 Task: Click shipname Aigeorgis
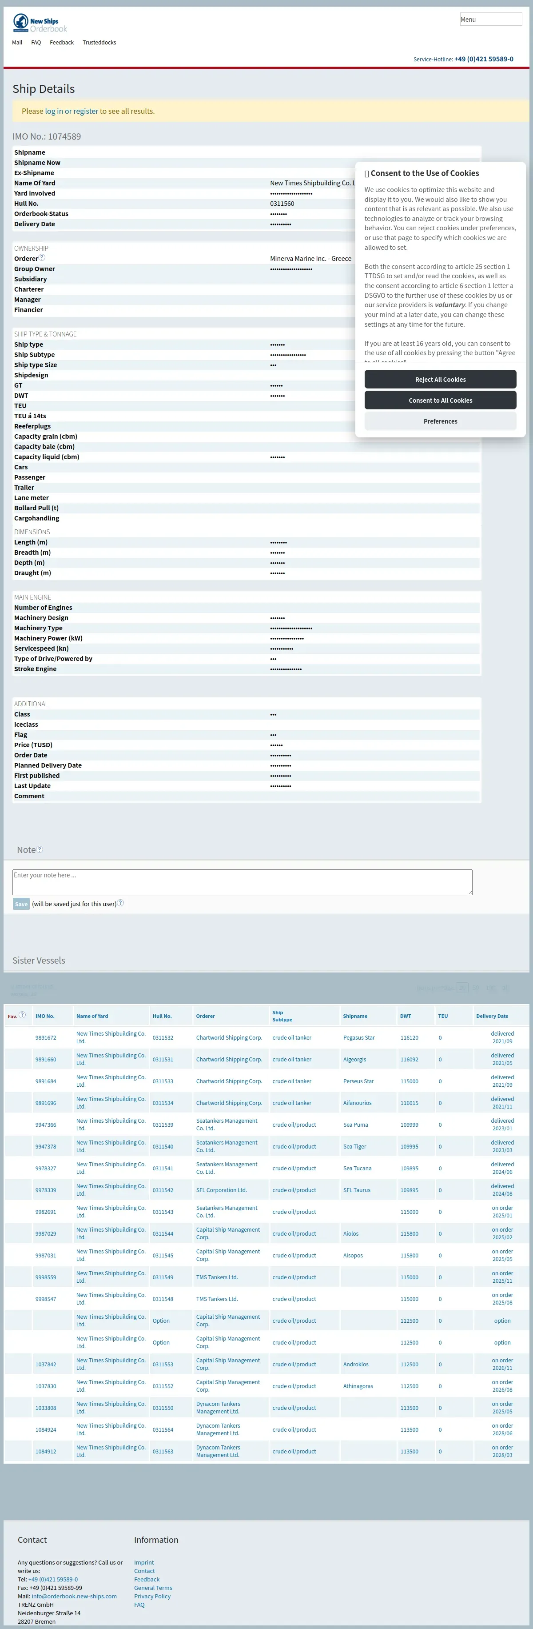pyautogui.click(x=355, y=1059)
